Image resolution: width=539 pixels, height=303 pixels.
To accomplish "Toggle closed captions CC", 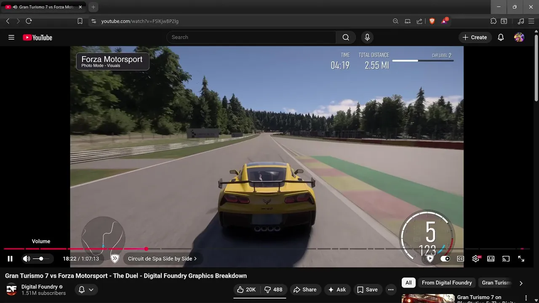I will coord(461,259).
